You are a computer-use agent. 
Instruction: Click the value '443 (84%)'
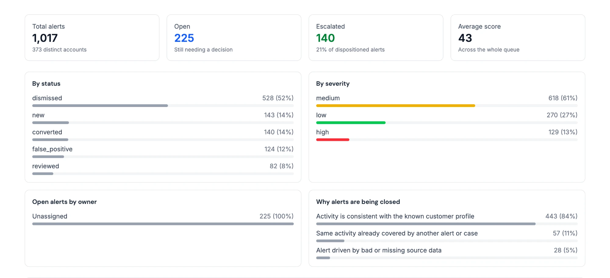click(x=561, y=216)
